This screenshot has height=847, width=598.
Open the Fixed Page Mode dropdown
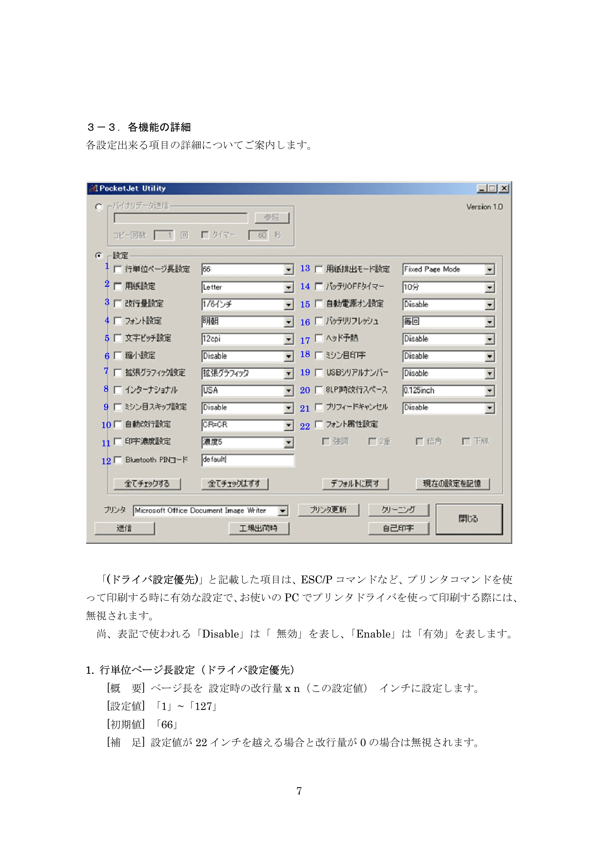[x=449, y=269]
